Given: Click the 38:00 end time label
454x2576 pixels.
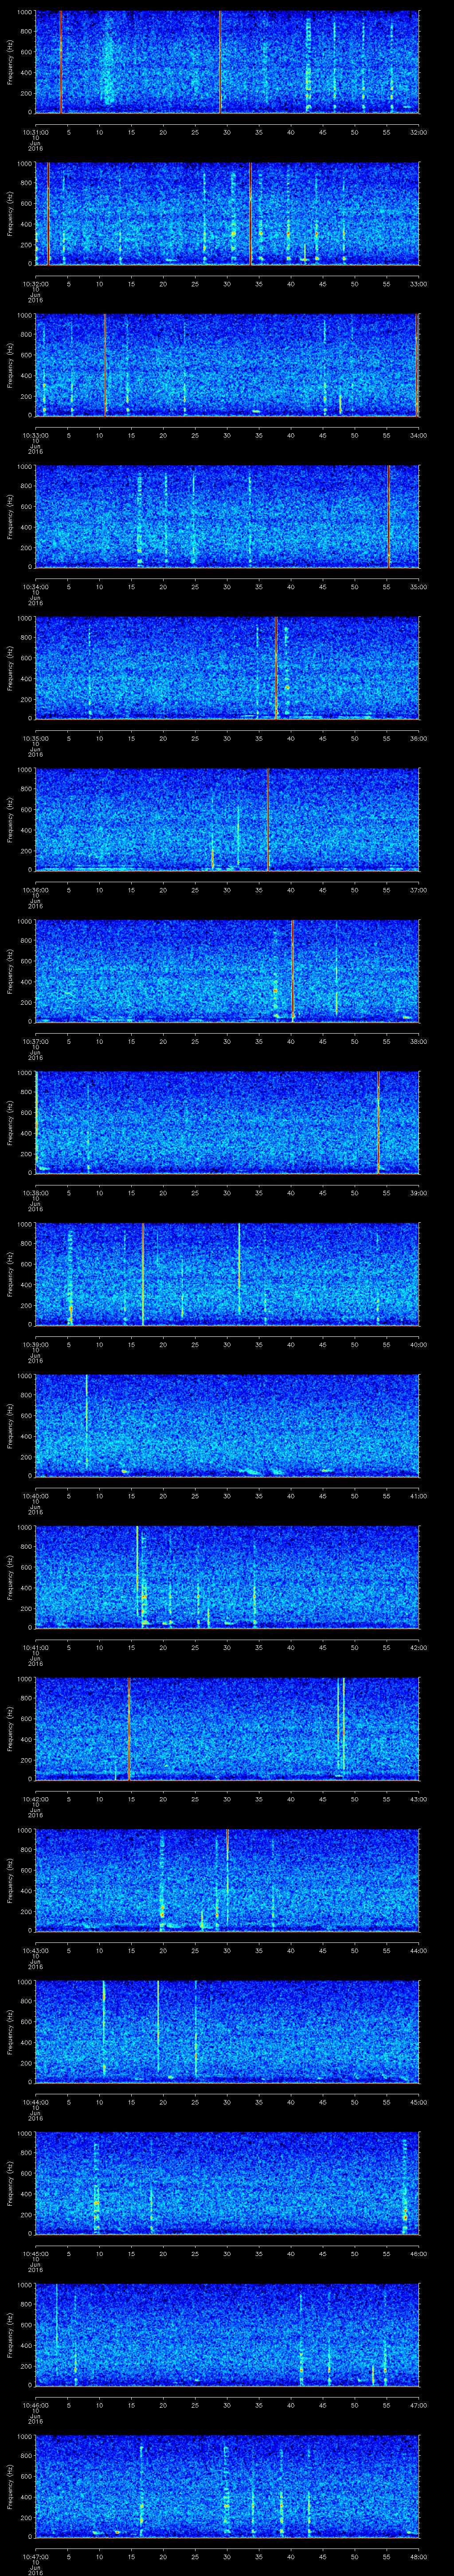Looking at the screenshot, I should click(x=418, y=1041).
